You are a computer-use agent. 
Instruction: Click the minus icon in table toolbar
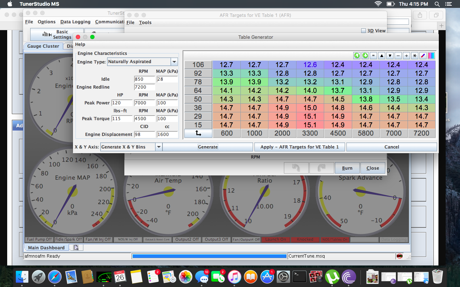pos(398,56)
